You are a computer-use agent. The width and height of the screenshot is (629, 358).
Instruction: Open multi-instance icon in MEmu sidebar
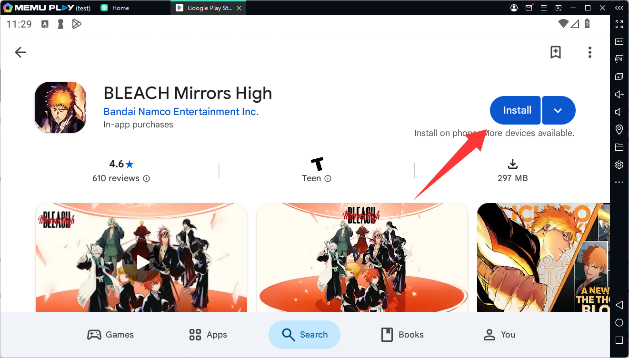tap(619, 77)
